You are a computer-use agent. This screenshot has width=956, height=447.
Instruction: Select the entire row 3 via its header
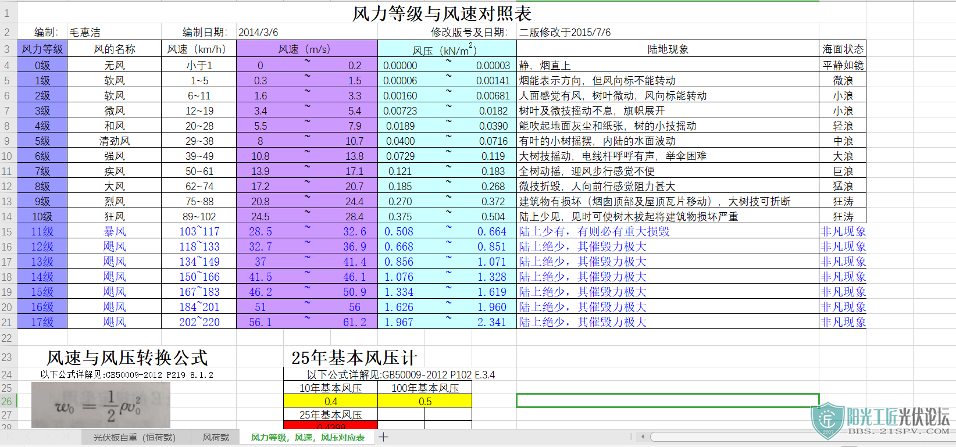point(8,49)
